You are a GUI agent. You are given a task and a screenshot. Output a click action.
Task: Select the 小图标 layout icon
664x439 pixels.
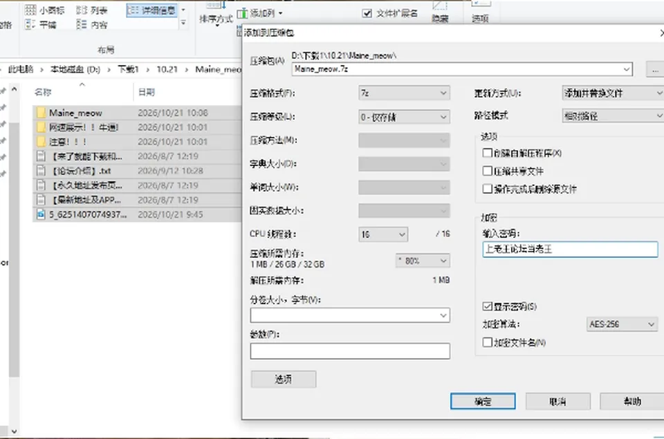[x=30, y=10]
